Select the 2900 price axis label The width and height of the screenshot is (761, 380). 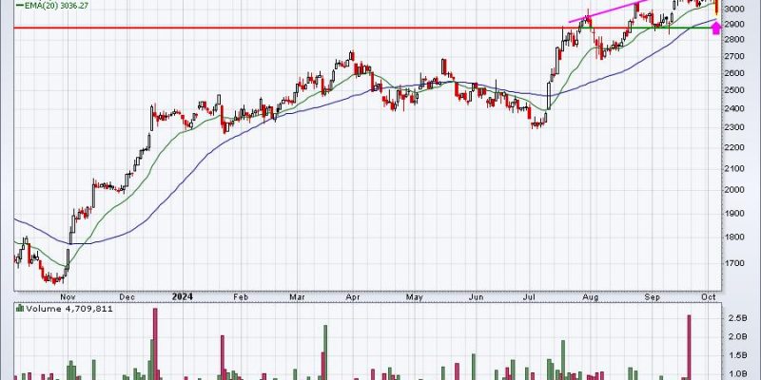pyautogui.click(x=735, y=25)
